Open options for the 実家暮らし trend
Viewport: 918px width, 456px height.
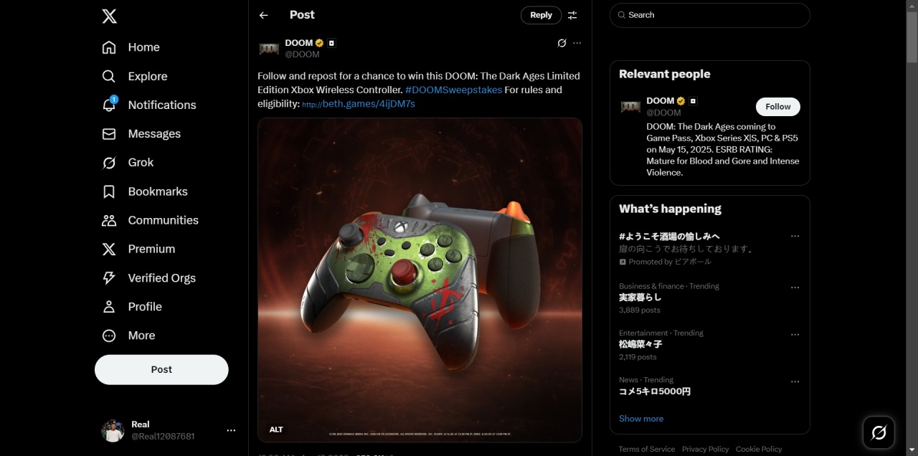pyautogui.click(x=795, y=288)
